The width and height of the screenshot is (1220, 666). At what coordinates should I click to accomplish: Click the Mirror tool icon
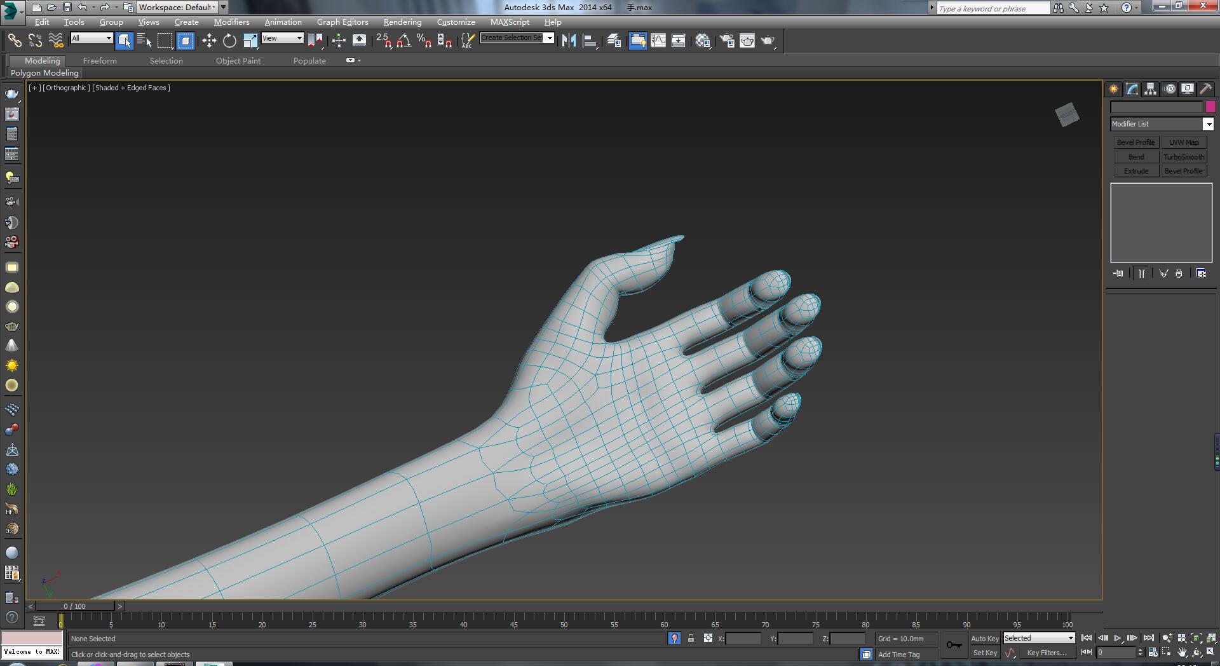pyautogui.click(x=569, y=41)
